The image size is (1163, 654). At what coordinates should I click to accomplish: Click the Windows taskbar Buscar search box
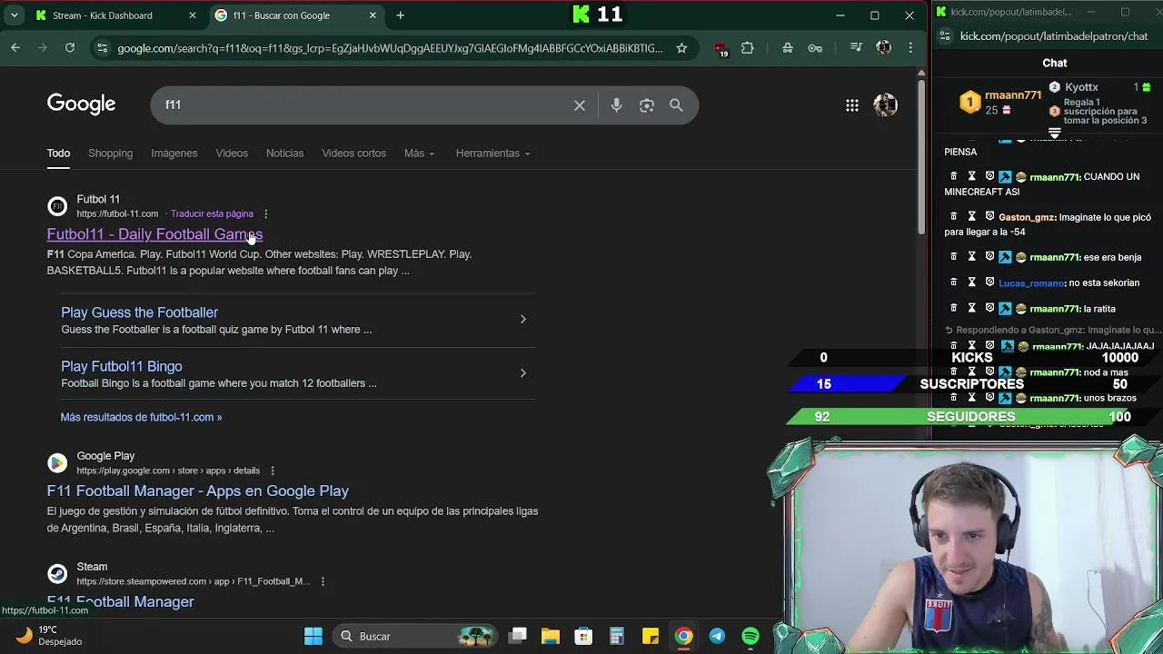point(416,636)
